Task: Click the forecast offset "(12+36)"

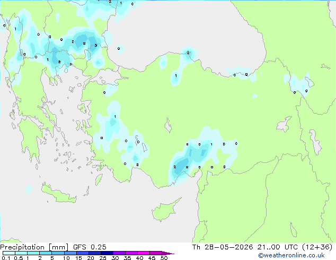Action: click(x=317, y=247)
